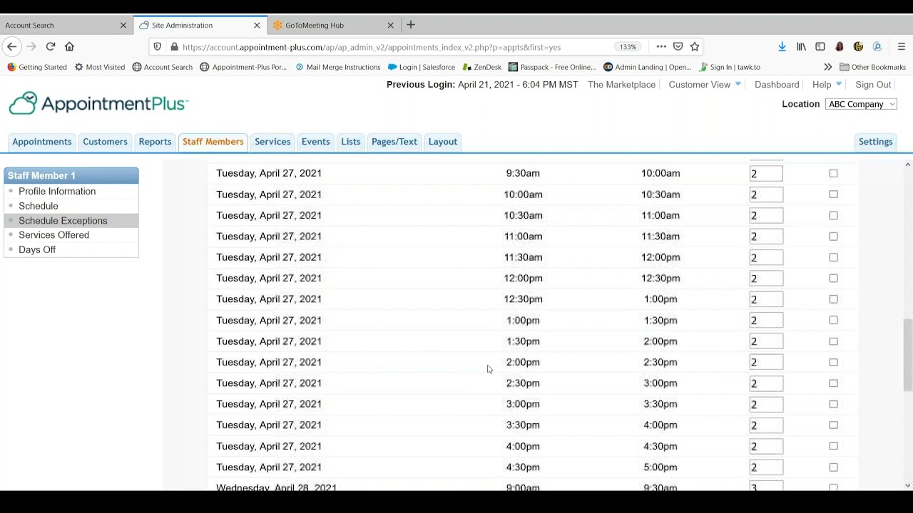Switch to the Events tab

(x=315, y=142)
